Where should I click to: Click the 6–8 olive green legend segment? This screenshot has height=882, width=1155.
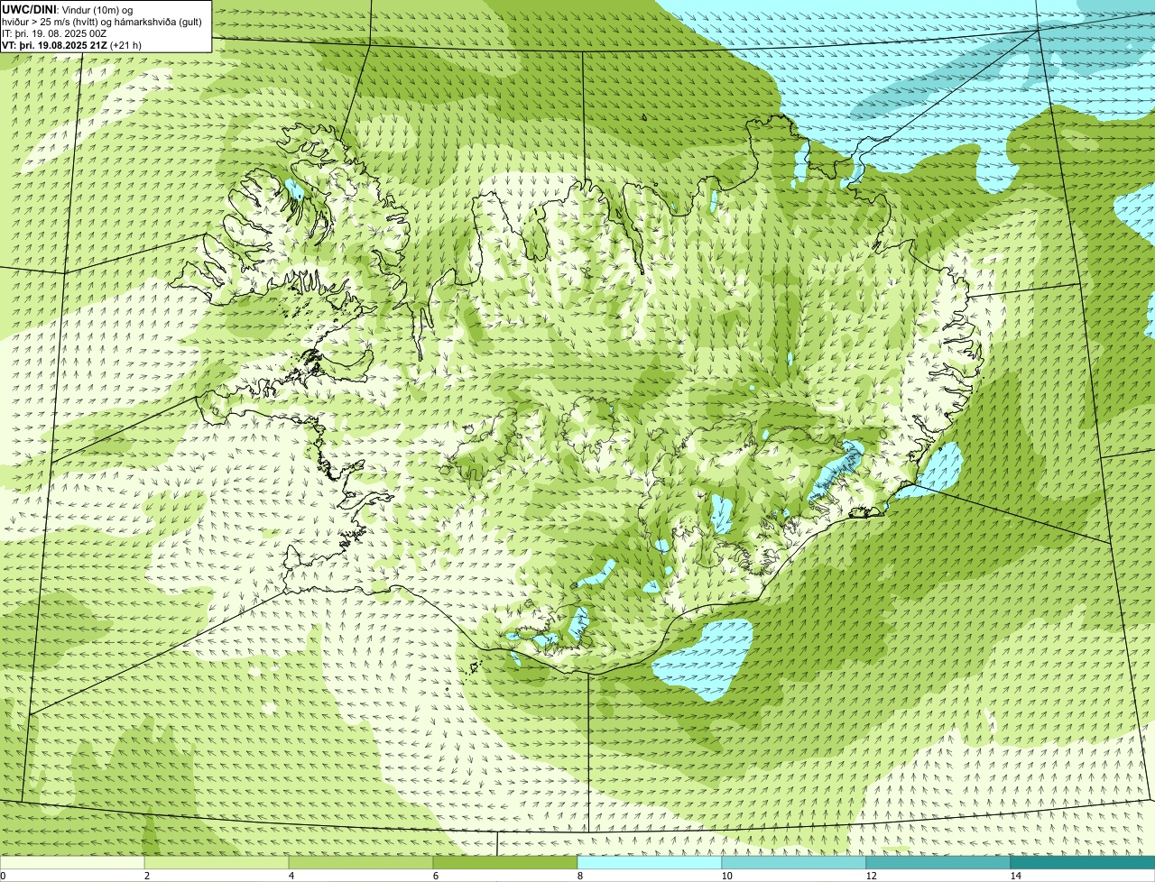pyautogui.click(x=505, y=862)
